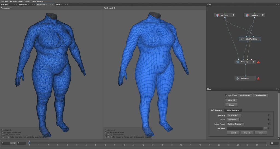Click the f(x) expression icon for Symmetry
280x149 pixels.
[269, 115]
